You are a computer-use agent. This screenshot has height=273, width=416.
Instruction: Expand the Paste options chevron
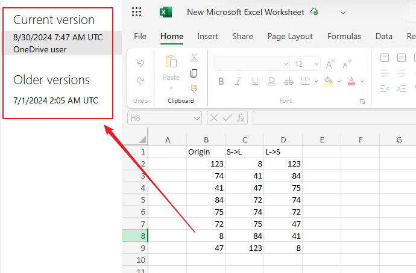171,88
